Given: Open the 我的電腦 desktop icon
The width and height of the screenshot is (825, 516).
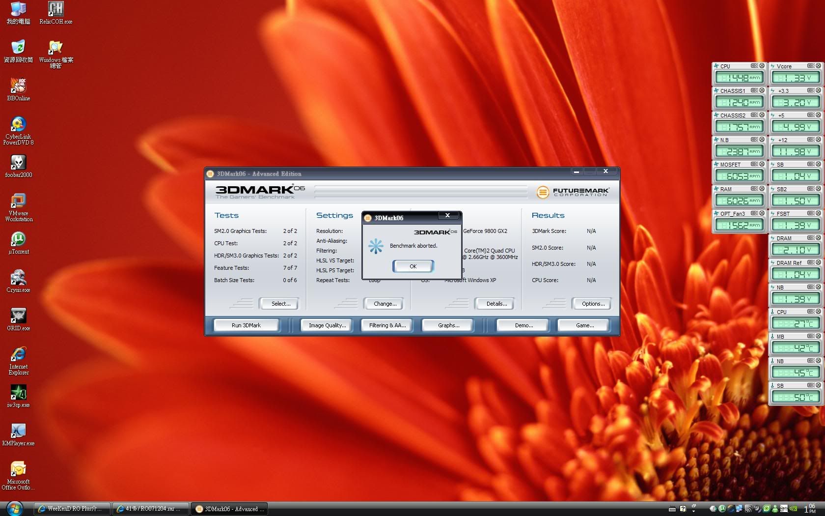Looking at the screenshot, I should [18, 13].
